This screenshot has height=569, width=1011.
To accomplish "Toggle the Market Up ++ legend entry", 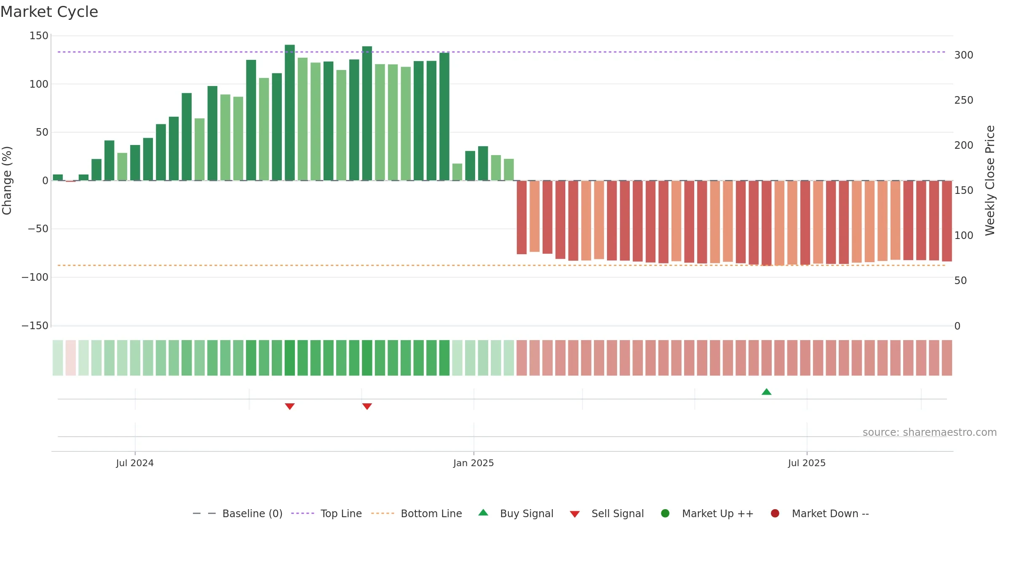I will pyautogui.click(x=707, y=513).
